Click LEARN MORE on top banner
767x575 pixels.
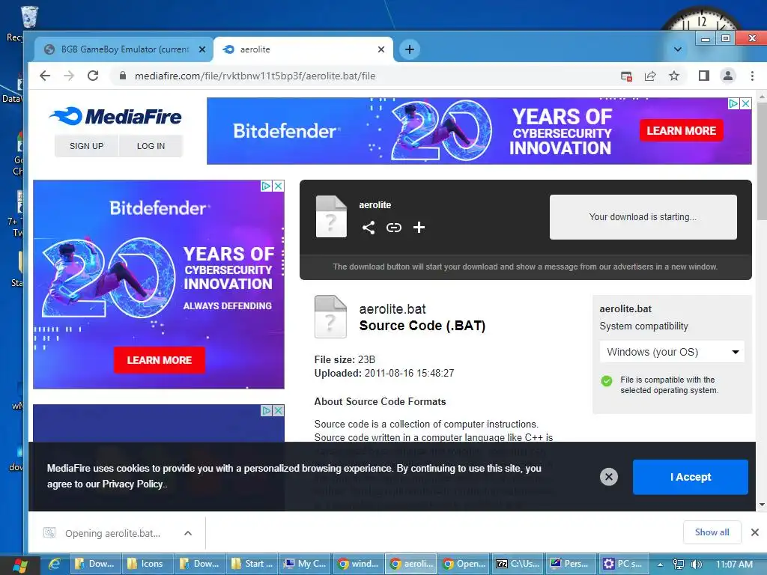click(681, 130)
